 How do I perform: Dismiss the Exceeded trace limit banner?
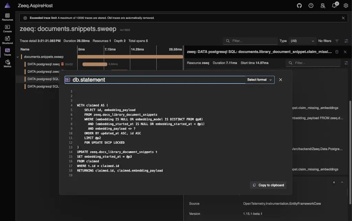click(x=343, y=18)
